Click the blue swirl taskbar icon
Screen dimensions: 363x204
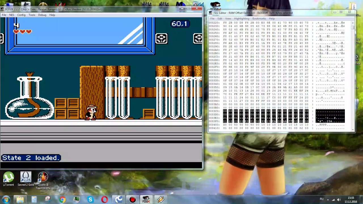pyautogui.click(x=119, y=200)
